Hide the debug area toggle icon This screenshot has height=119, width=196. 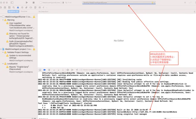point(40,70)
